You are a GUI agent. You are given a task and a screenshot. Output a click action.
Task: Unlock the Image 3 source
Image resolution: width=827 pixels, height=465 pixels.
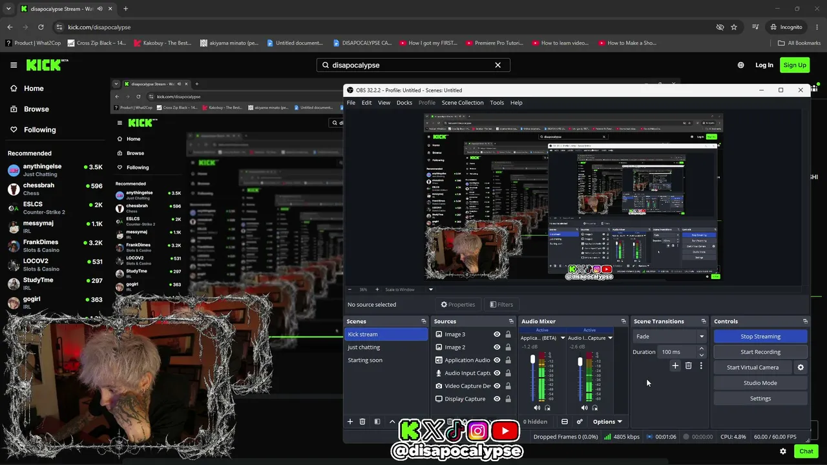tap(508, 335)
